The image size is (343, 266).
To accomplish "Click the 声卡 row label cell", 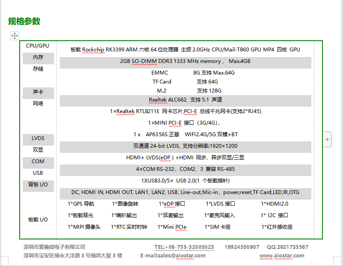I will [38, 92].
